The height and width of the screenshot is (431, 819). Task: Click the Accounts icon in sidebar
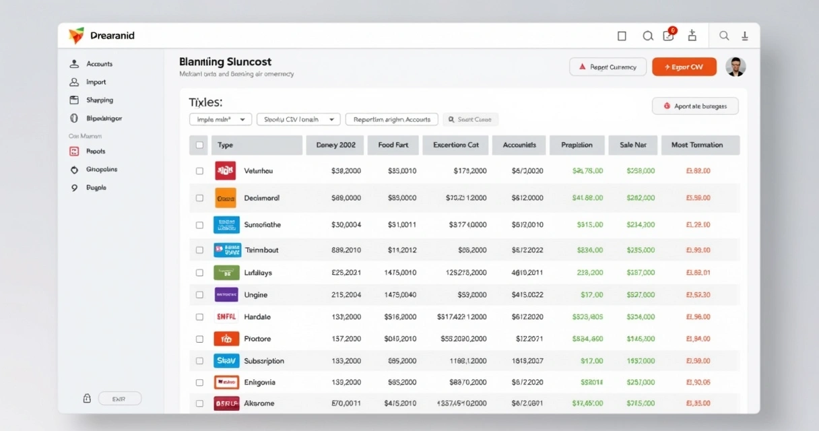(x=74, y=64)
